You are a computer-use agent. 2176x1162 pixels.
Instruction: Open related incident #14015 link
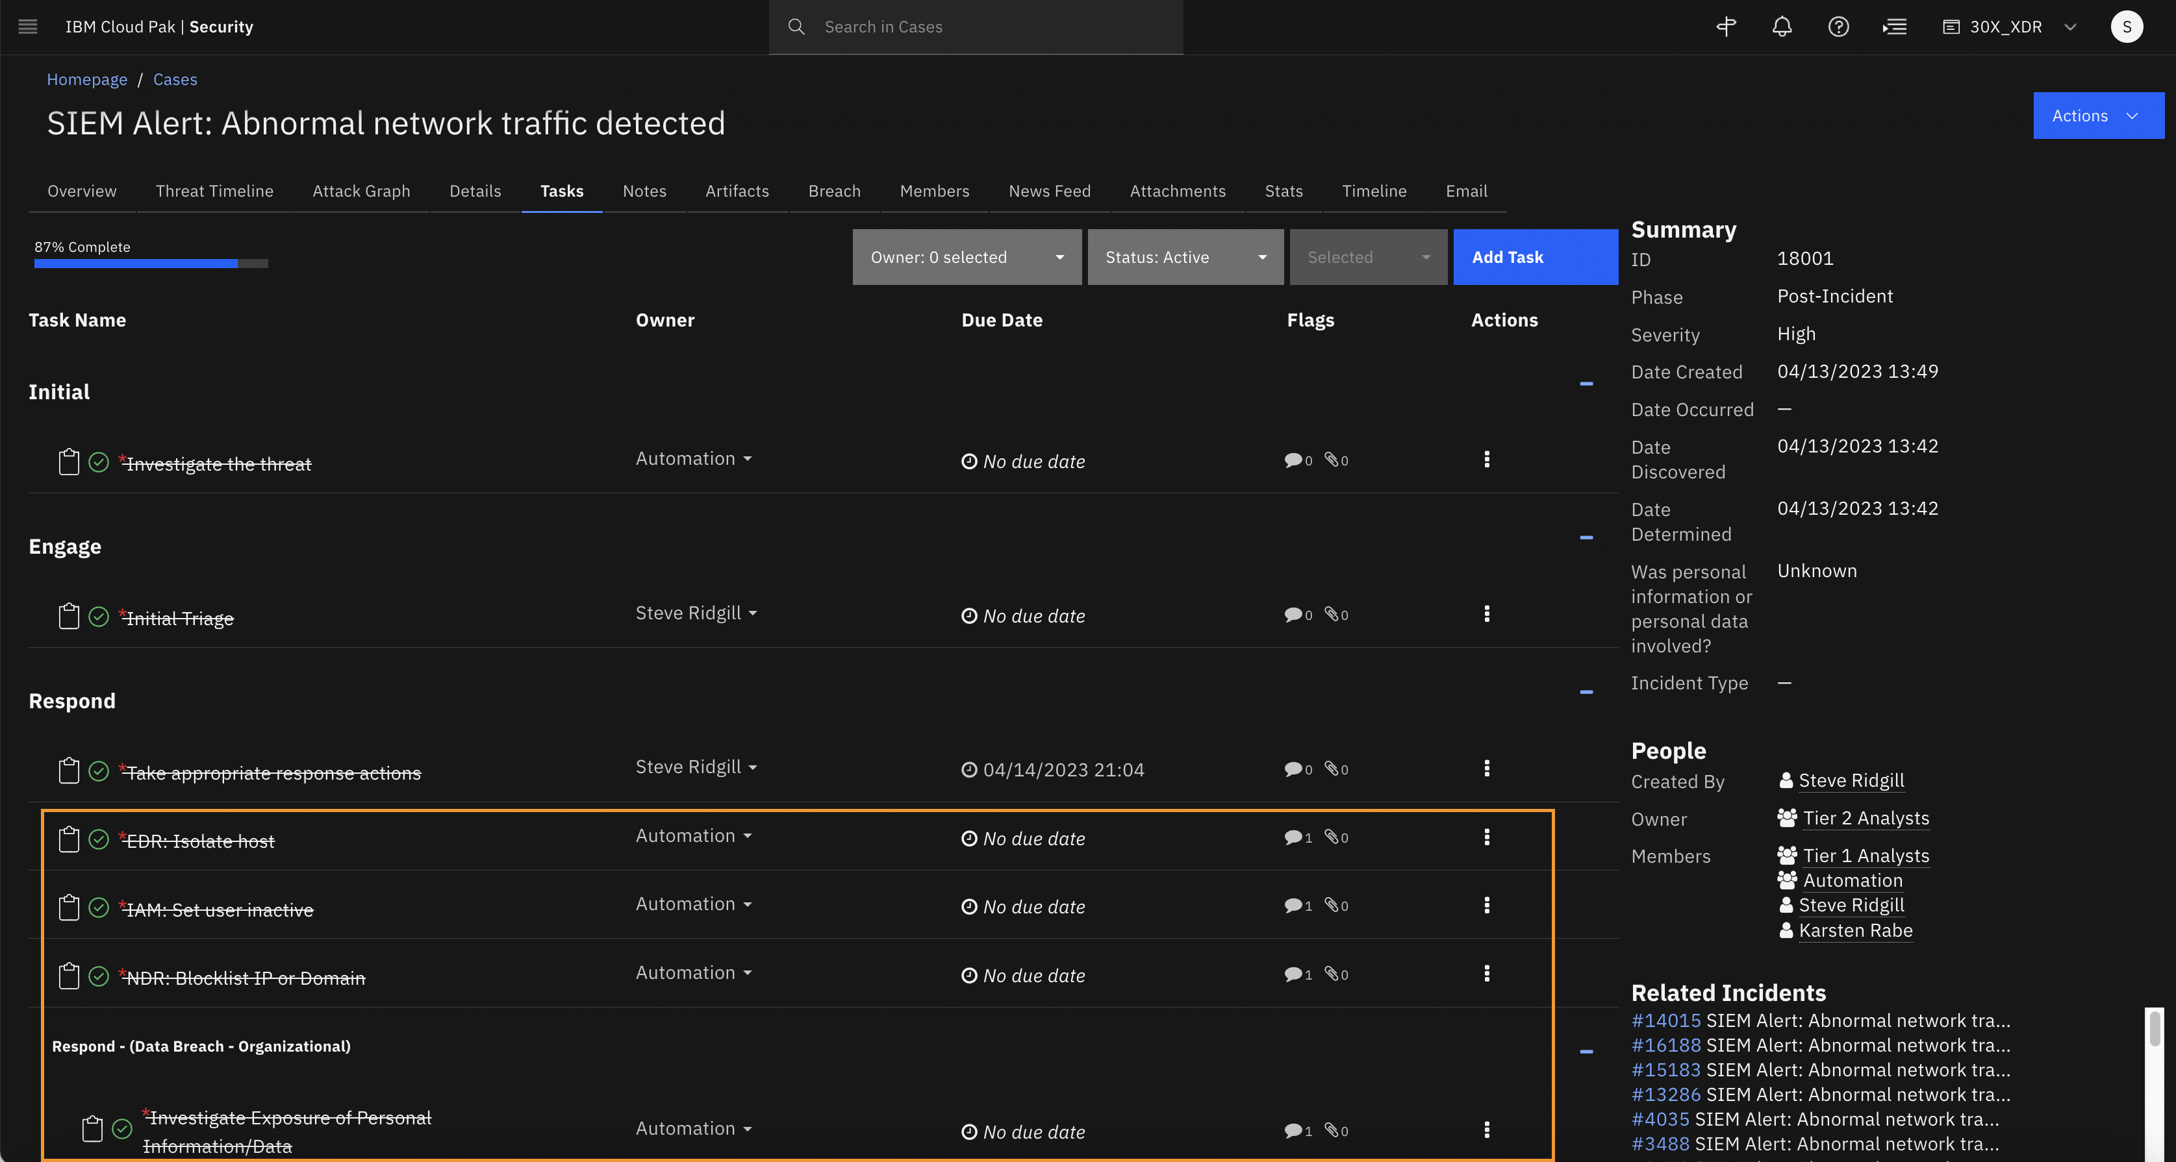[x=1665, y=1020]
